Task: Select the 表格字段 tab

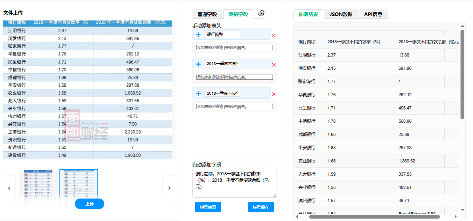Action: (238, 14)
